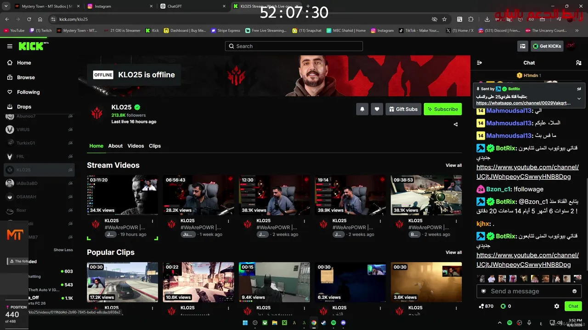Open the Windows Start menu
588x330 pixels.
click(245, 323)
